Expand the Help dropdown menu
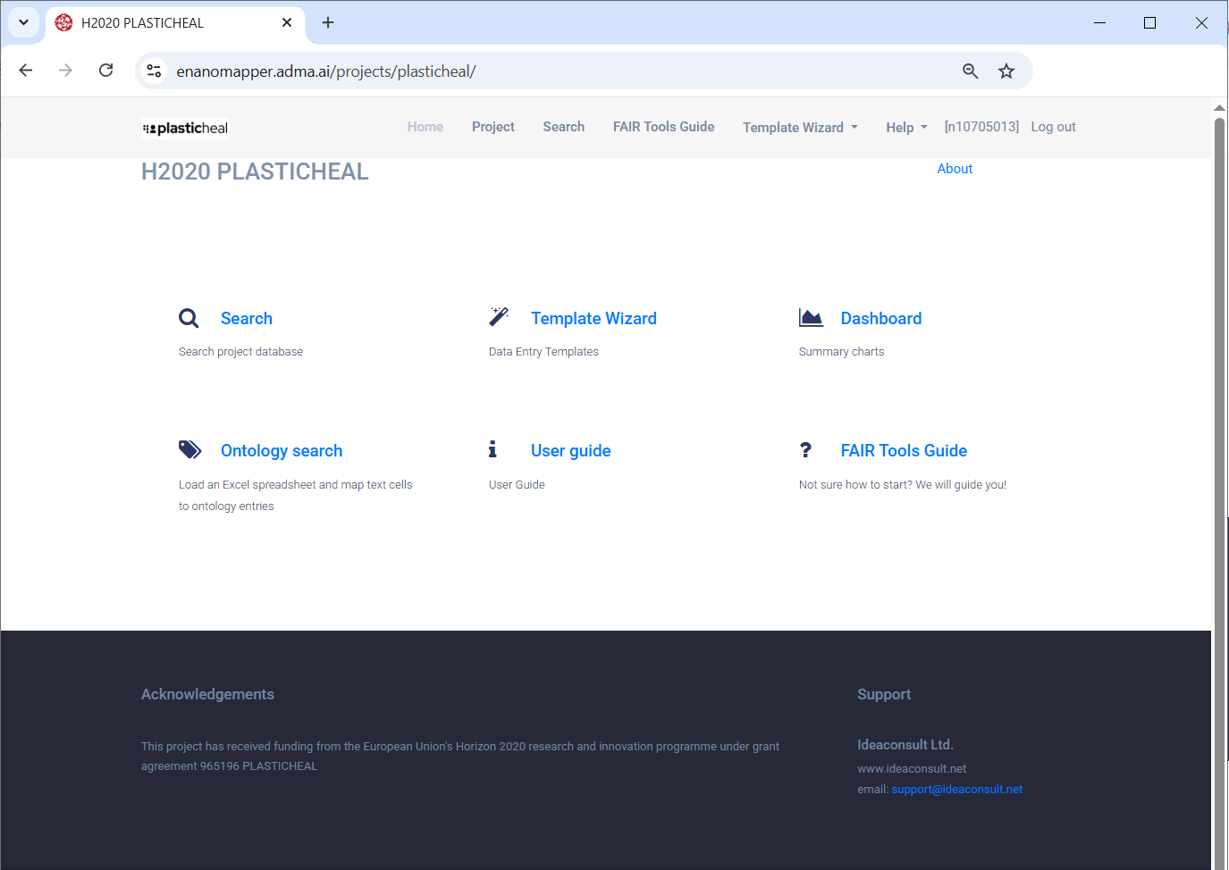The image size is (1229, 870). [906, 128]
